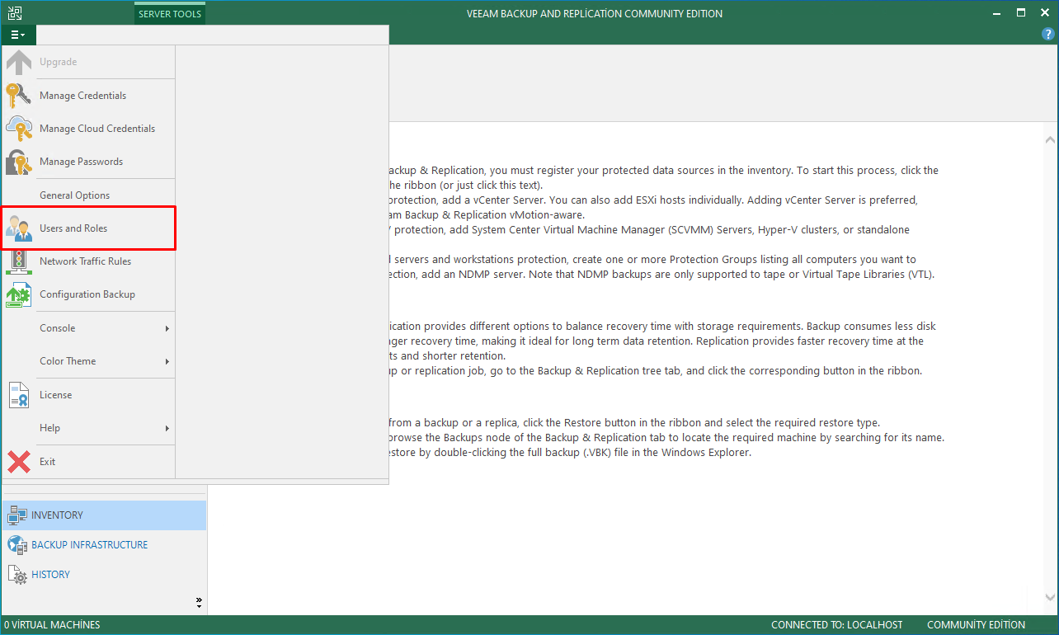Click the Manage Credentials key icon
Image resolution: width=1059 pixels, height=635 pixels.
point(19,96)
